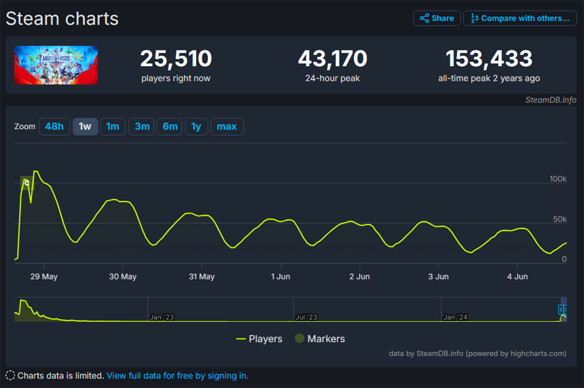The height and width of the screenshot is (388, 584).
Task: Set chart zoom to 48h
Action: click(54, 126)
